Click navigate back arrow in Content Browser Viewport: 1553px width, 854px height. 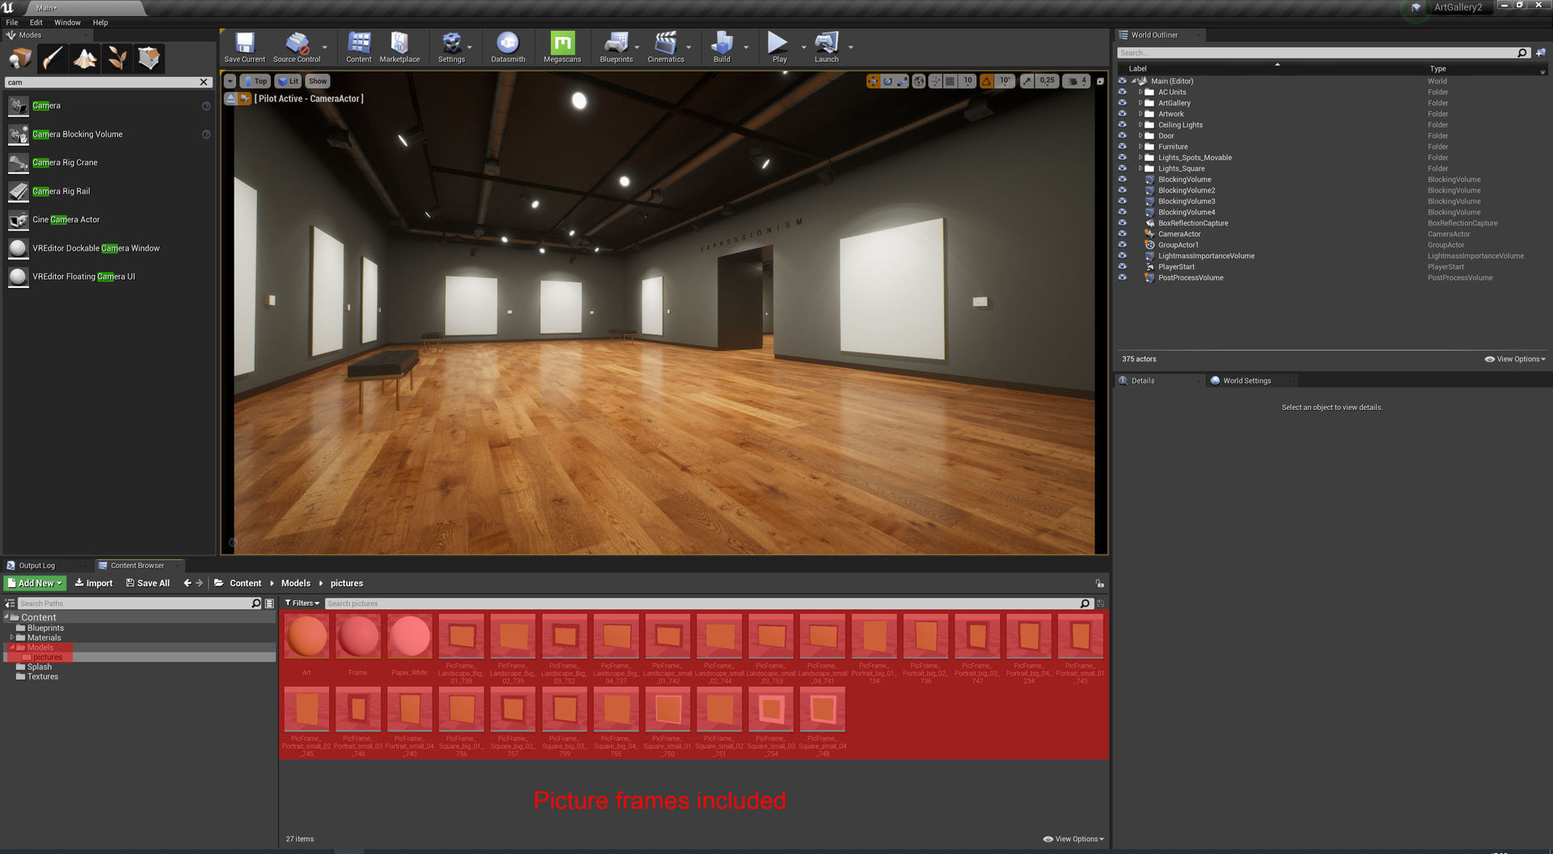[x=188, y=583]
